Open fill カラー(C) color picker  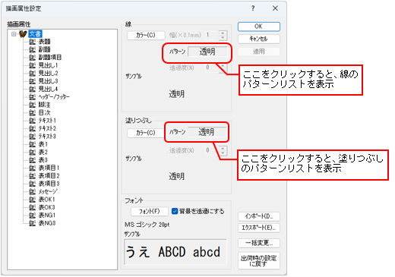(146, 133)
